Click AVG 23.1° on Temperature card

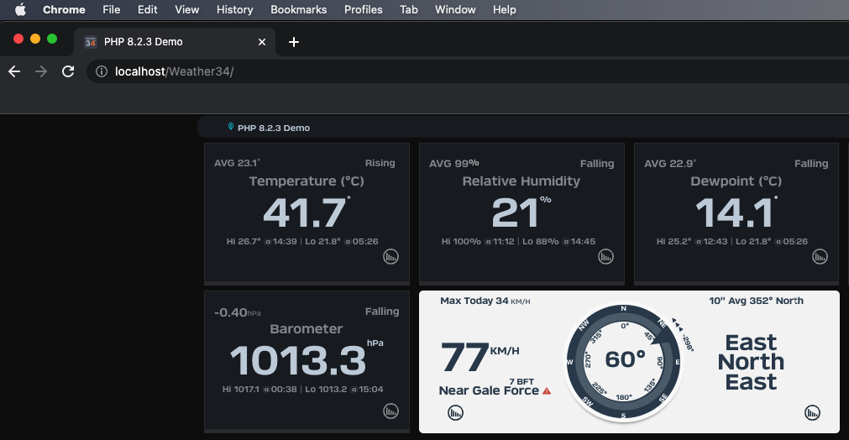[x=237, y=163]
